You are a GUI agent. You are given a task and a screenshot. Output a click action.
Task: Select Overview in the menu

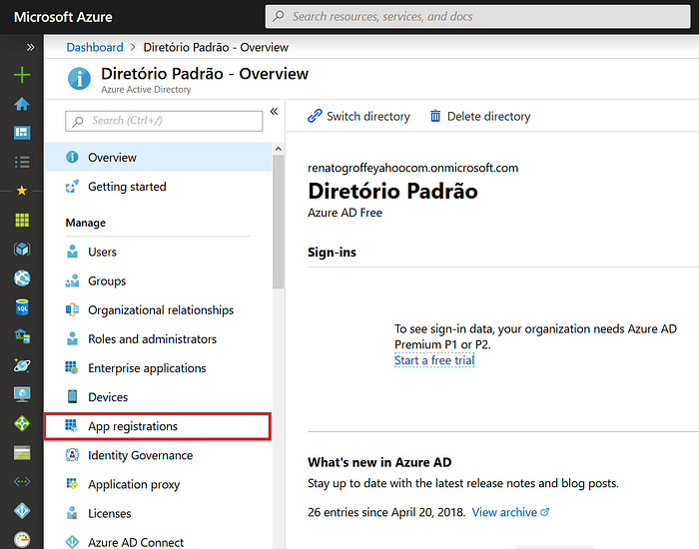coord(158,158)
